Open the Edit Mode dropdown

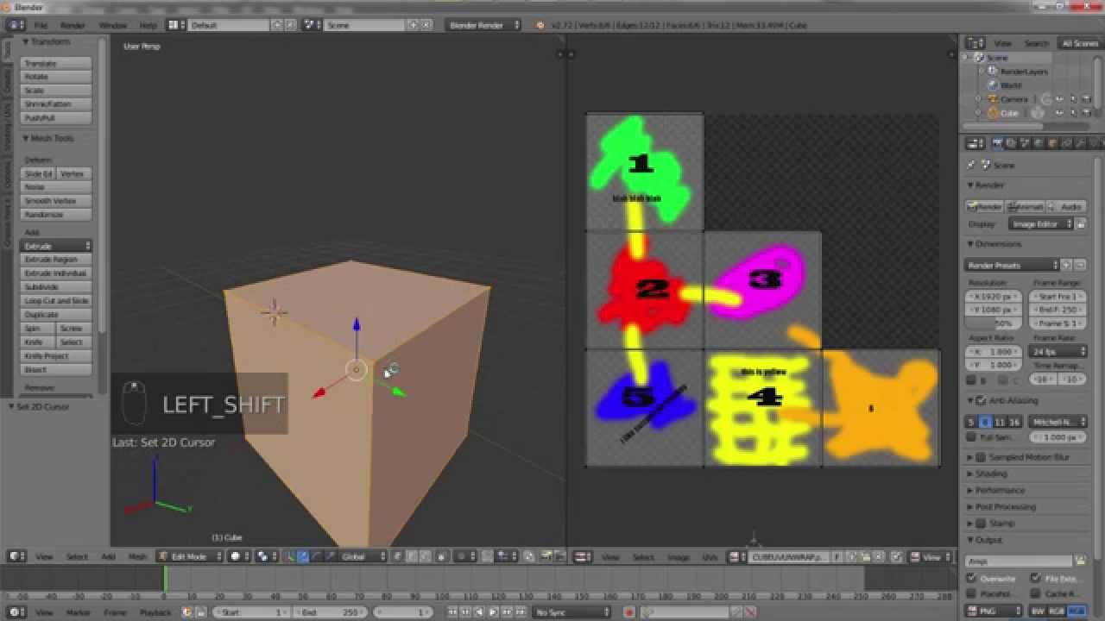pos(190,556)
